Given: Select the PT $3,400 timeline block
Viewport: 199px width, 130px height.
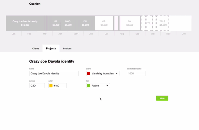Looking at the screenshot, I should click(56, 23).
